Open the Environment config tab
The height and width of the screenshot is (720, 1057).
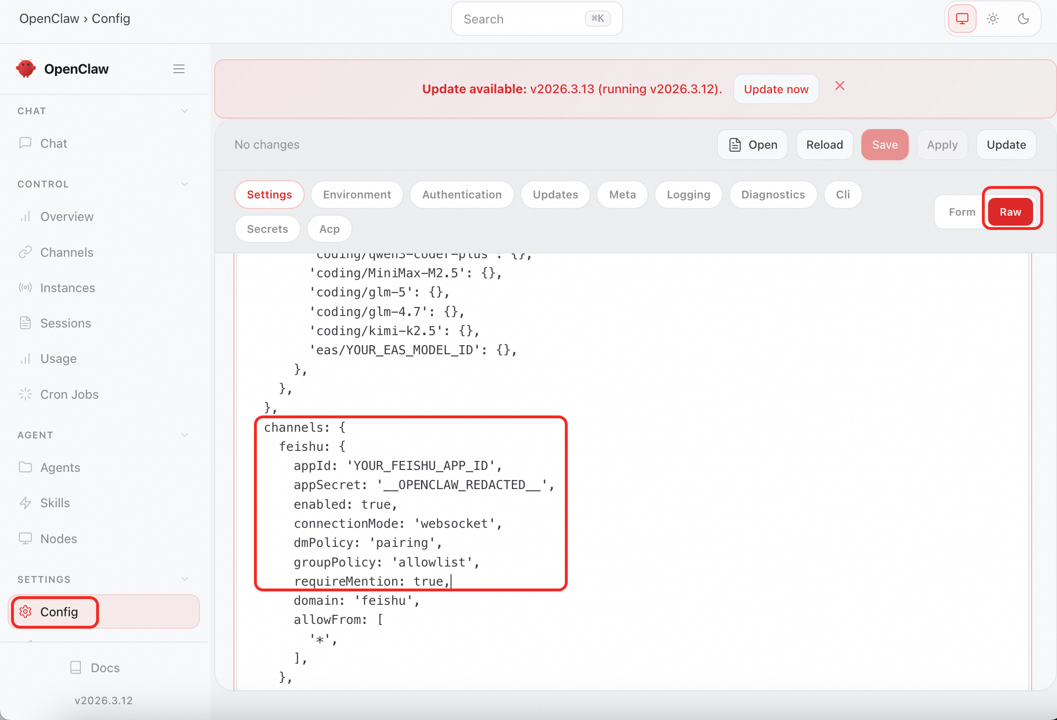(x=357, y=195)
